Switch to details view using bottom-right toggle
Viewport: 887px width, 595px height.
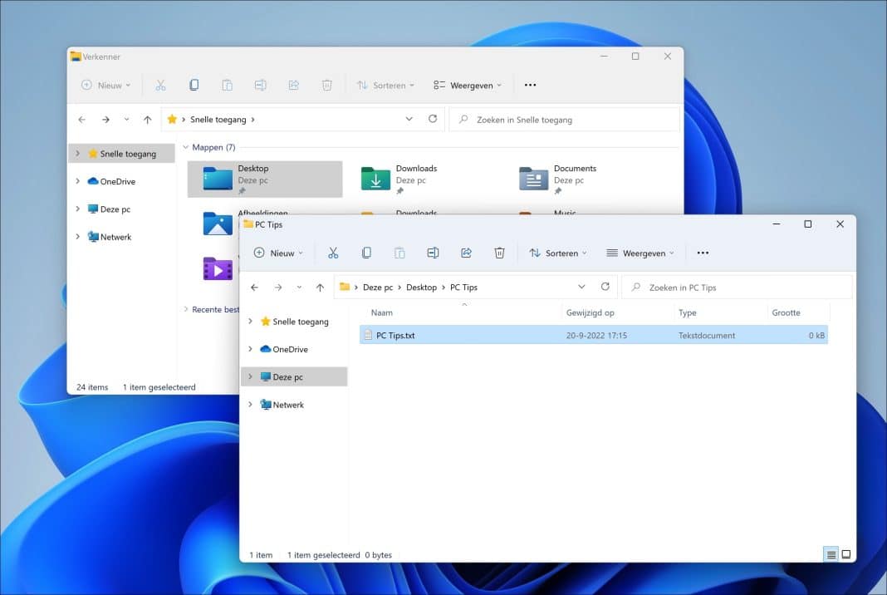click(x=831, y=554)
